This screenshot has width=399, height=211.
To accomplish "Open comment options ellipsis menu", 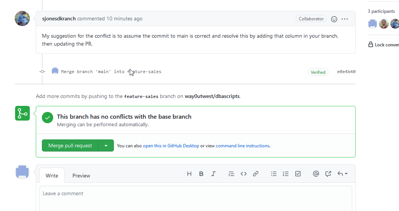I will tap(345, 19).
